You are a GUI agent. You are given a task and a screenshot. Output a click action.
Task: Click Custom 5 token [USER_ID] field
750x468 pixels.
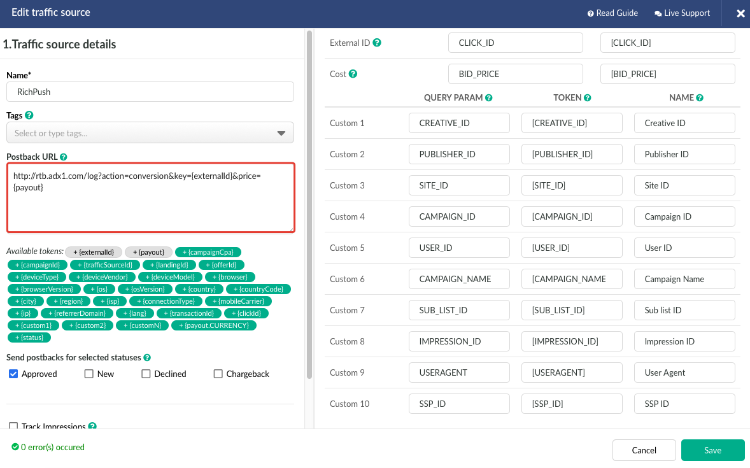[x=572, y=248]
